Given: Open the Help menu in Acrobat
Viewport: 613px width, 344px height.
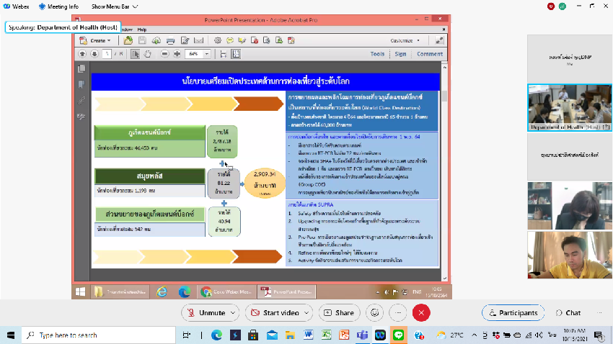Looking at the screenshot, I should tap(141, 30).
